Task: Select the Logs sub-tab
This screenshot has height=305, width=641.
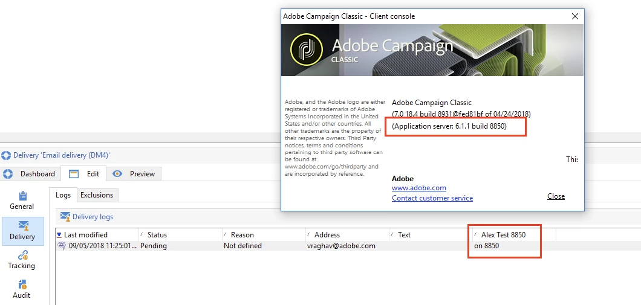Action: pos(63,194)
